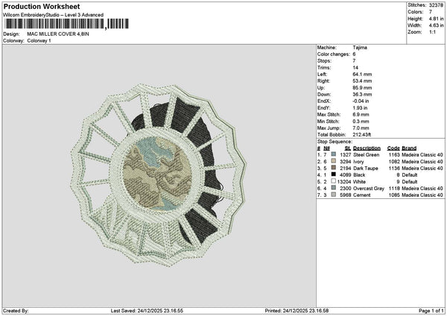Click the Min Stitch value '0.3 mm'

tap(361, 121)
